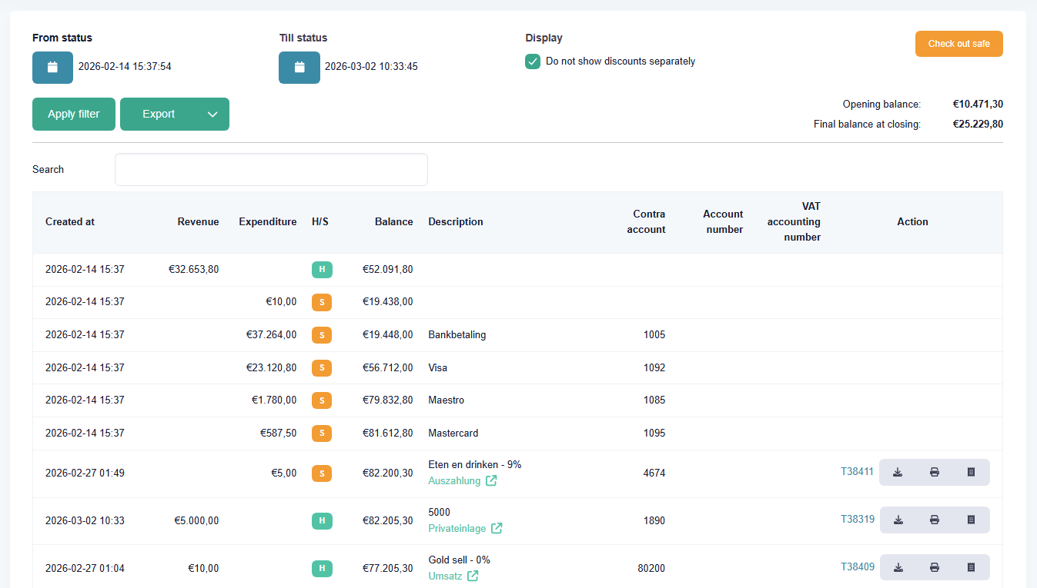Uncheck Do not show discounts separately
This screenshot has width=1037, height=588.
[533, 61]
